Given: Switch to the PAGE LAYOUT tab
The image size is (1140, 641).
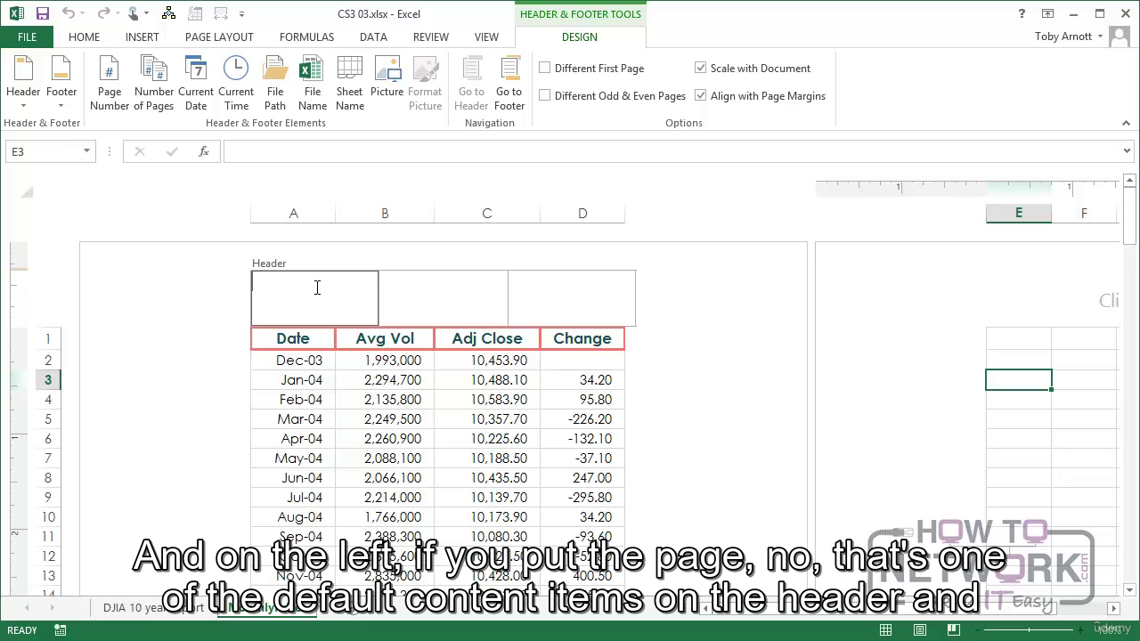Looking at the screenshot, I should [x=219, y=37].
